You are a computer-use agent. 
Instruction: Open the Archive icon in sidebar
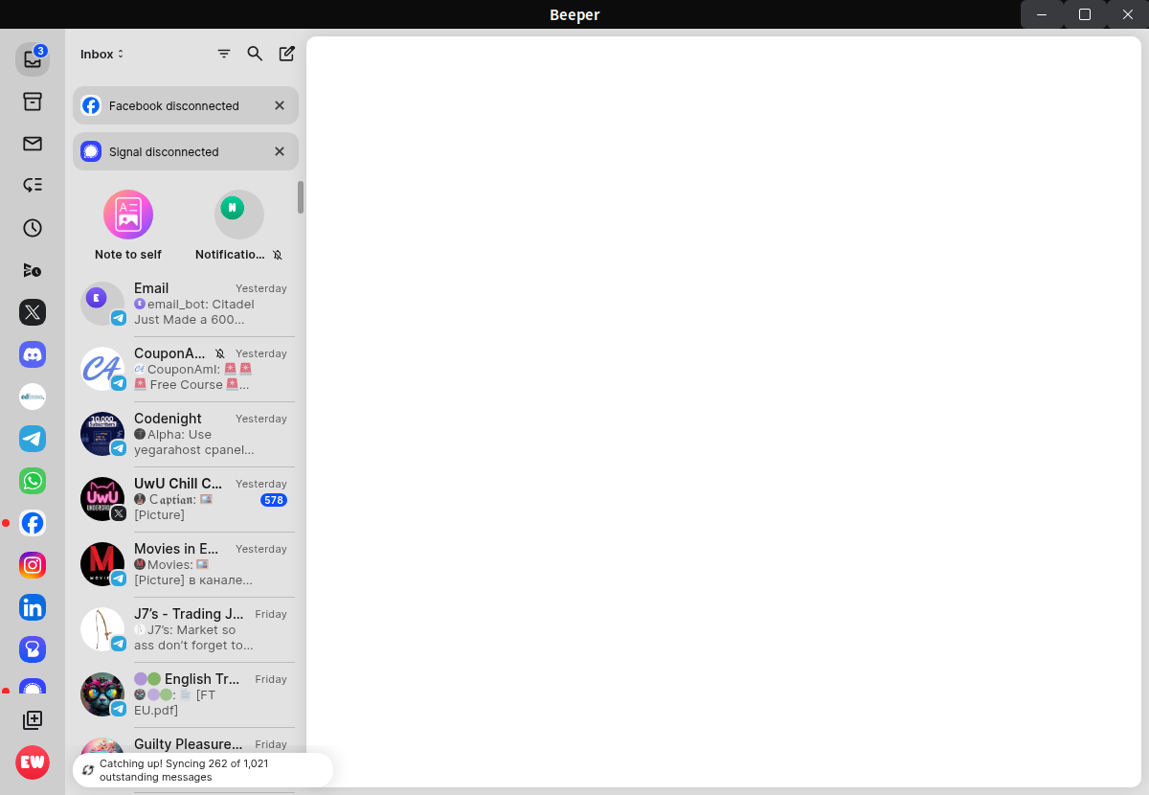coord(33,102)
